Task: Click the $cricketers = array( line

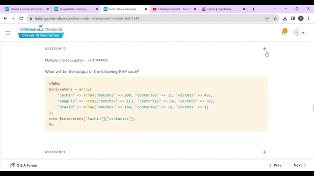Action: tap(70, 89)
